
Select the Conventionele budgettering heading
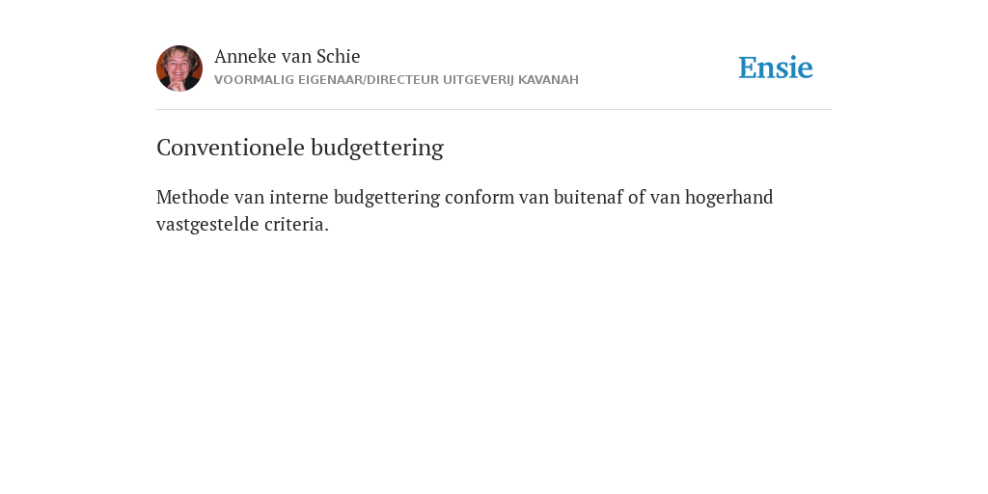point(300,148)
